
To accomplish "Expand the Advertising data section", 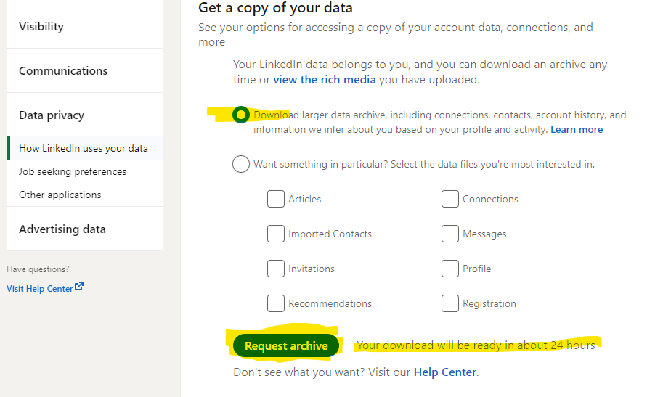I will click(85, 229).
